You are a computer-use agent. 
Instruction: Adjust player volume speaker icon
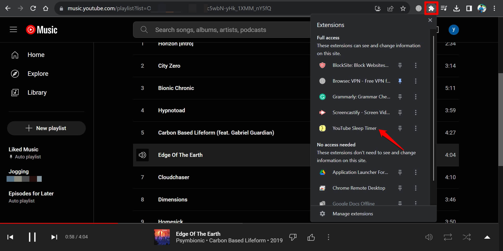tap(429, 237)
